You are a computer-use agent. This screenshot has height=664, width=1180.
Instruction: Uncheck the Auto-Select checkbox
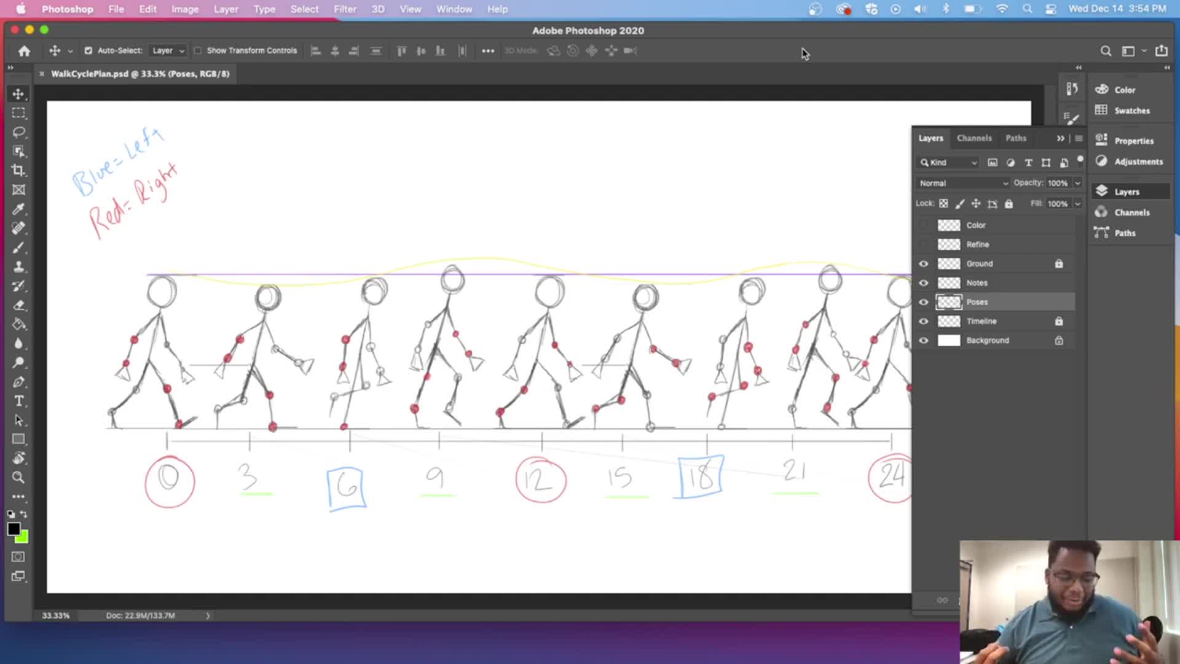click(88, 51)
